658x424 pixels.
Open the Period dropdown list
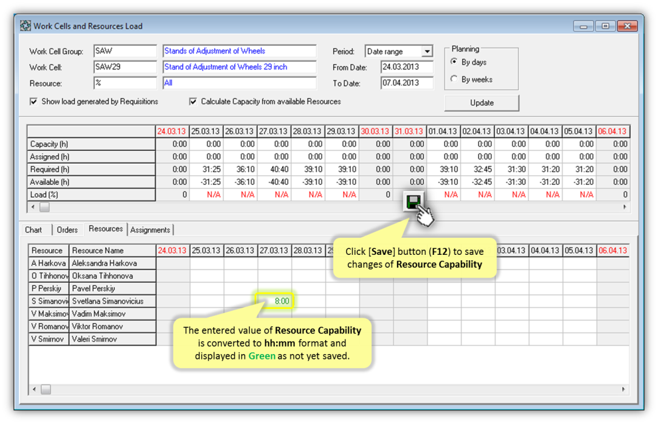(427, 51)
